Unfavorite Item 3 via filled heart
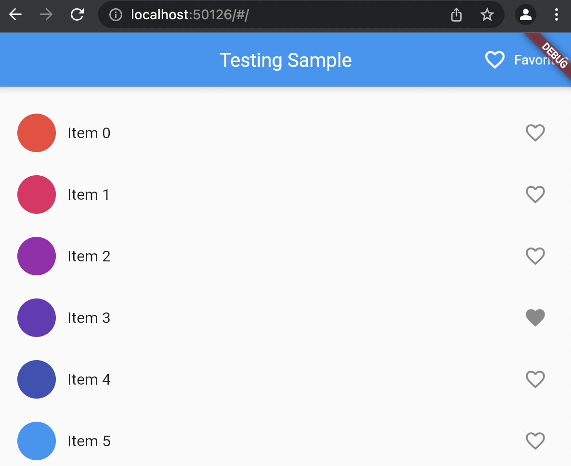The width and height of the screenshot is (571, 466). [535, 318]
